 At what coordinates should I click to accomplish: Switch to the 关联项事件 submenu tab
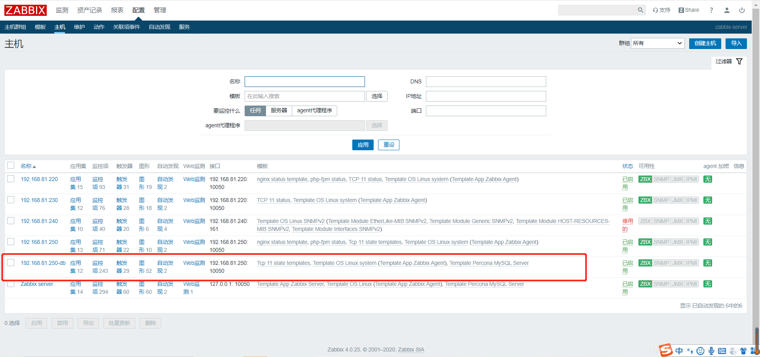(x=127, y=27)
